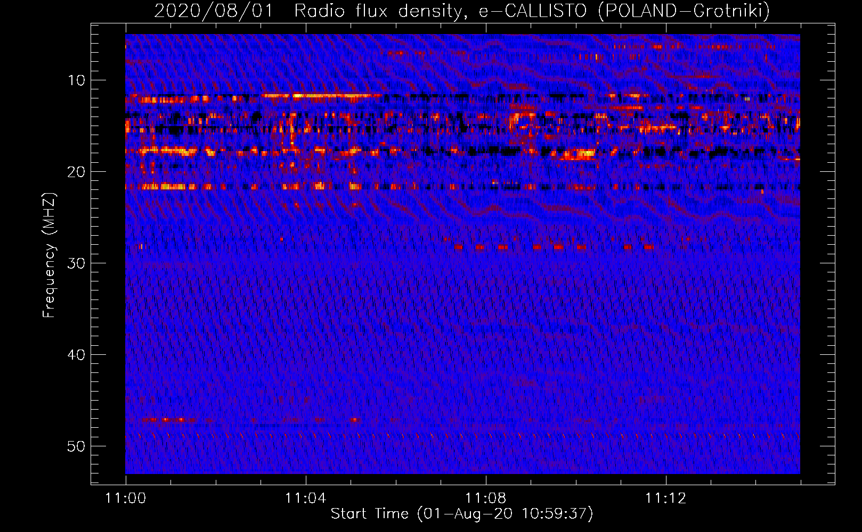862x532 pixels.
Task: Click the "11:12" time tick label
Action: pos(665,498)
